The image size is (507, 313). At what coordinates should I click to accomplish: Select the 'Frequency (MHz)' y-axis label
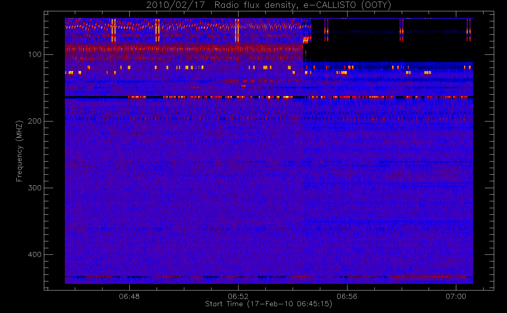19,151
